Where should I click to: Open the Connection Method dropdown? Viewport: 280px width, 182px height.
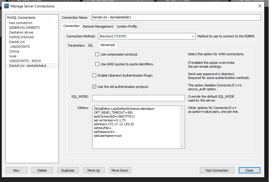click(x=146, y=36)
